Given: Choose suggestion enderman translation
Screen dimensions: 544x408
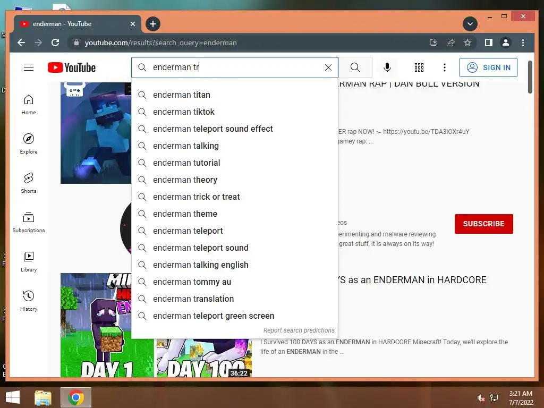Looking at the screenshot, I should [234, 299].
